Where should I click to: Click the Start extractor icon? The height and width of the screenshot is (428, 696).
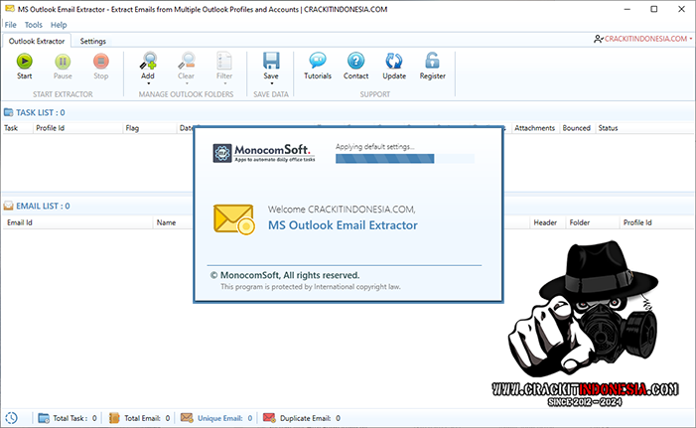[x=25, y=62]
